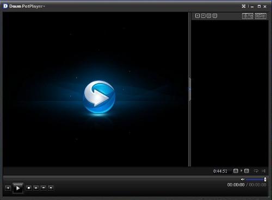
Task: Click the shuffle icon beside repeat
Action: click(263, 171)
